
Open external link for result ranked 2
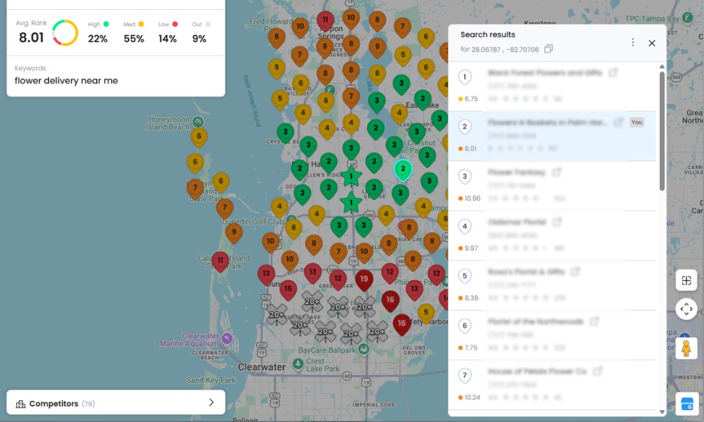click(618, 122)
